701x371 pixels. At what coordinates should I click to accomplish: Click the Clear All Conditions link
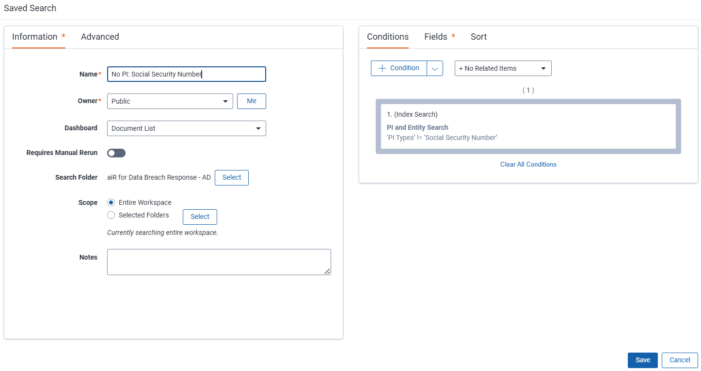click(x=528, y=165)
